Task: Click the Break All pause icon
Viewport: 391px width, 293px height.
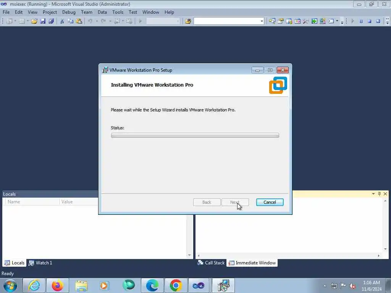Action: (361, 21)
